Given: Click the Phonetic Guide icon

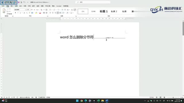Looking at the screenshot, I should tap(44, 10).
